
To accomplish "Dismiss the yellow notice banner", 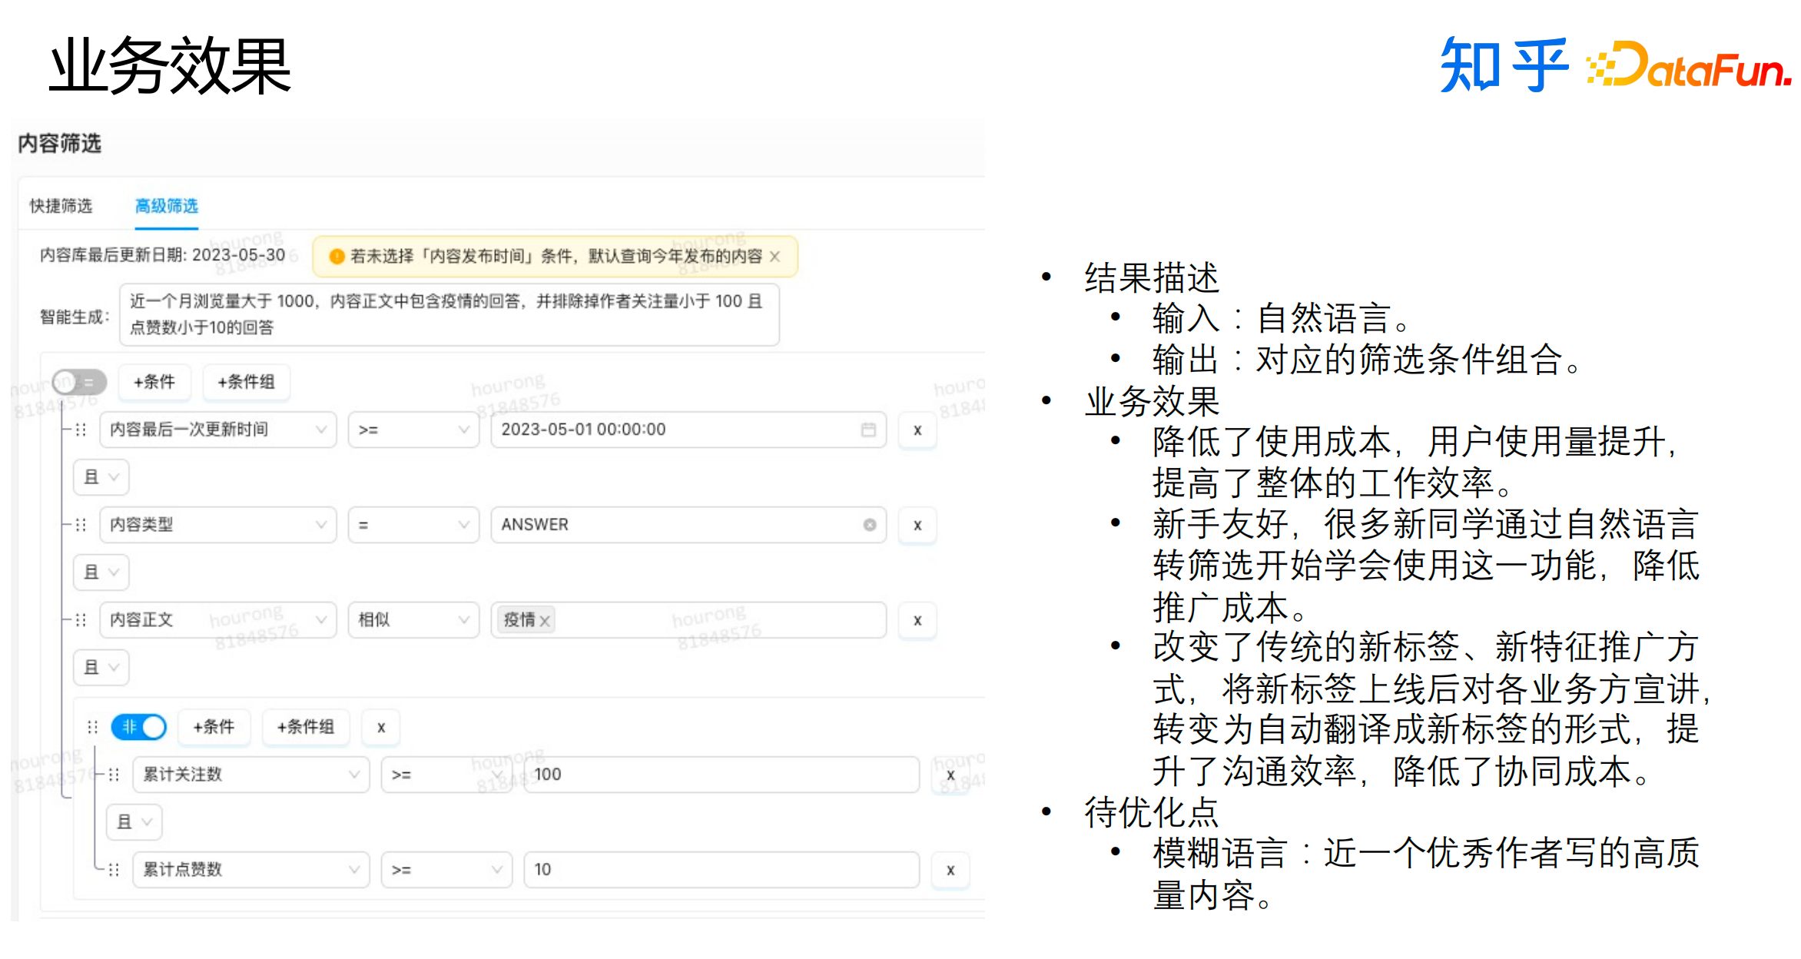I will 774,257.
